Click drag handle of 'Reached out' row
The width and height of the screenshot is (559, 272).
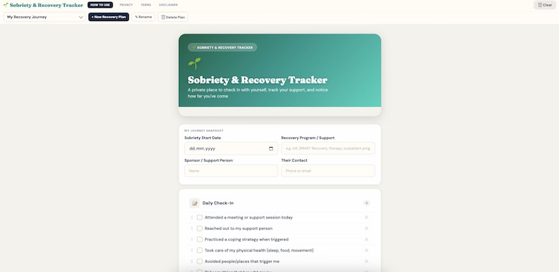point(191,228)
